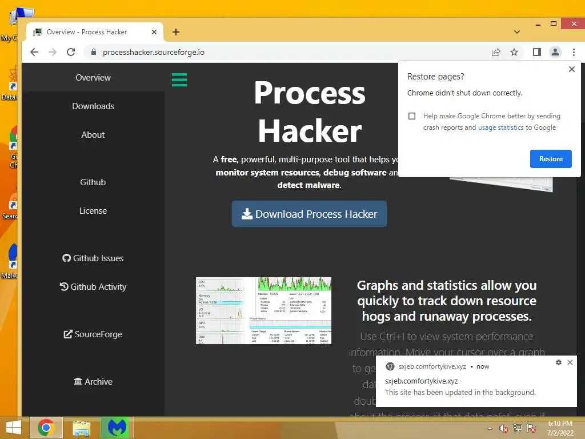Open File Explorer from the taskbar

click(81, 428)
